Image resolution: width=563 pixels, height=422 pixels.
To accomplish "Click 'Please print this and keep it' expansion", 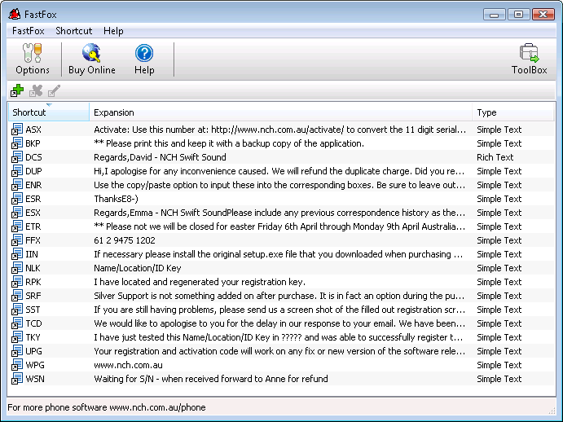I will click(x=229, y=143).
